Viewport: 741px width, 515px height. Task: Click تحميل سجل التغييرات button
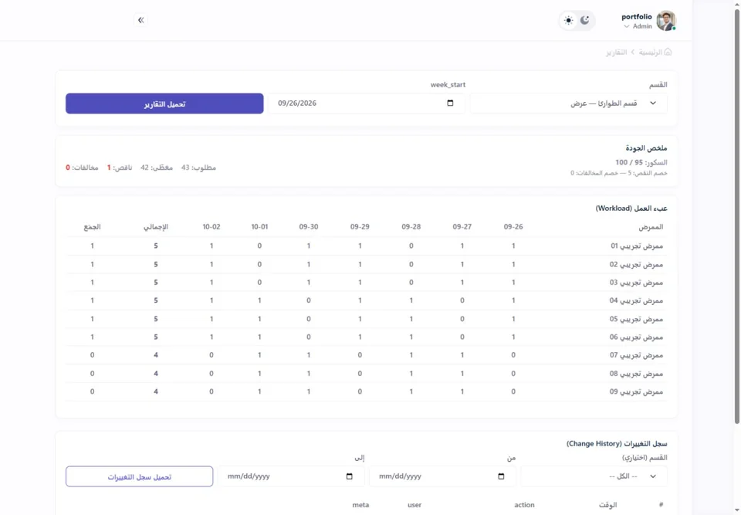[x=140, y=476]
